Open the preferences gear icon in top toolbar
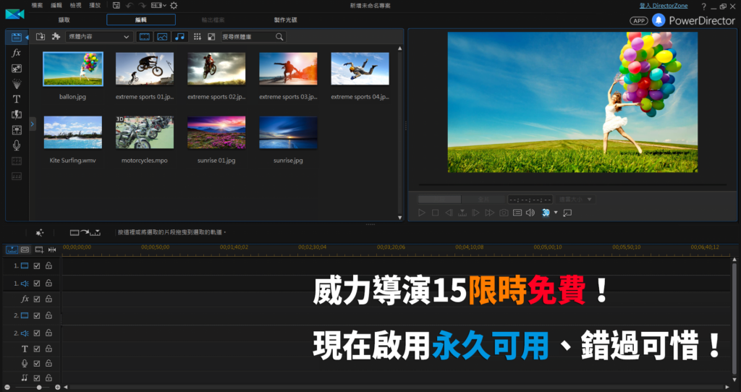741x392 pixels. coord(174,6)
